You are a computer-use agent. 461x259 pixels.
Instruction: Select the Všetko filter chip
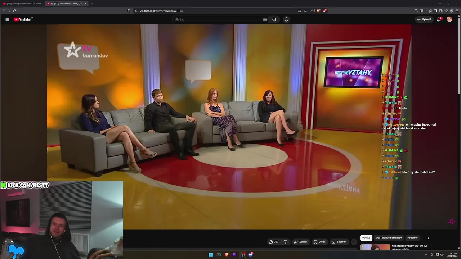click(x=366, y=238)
